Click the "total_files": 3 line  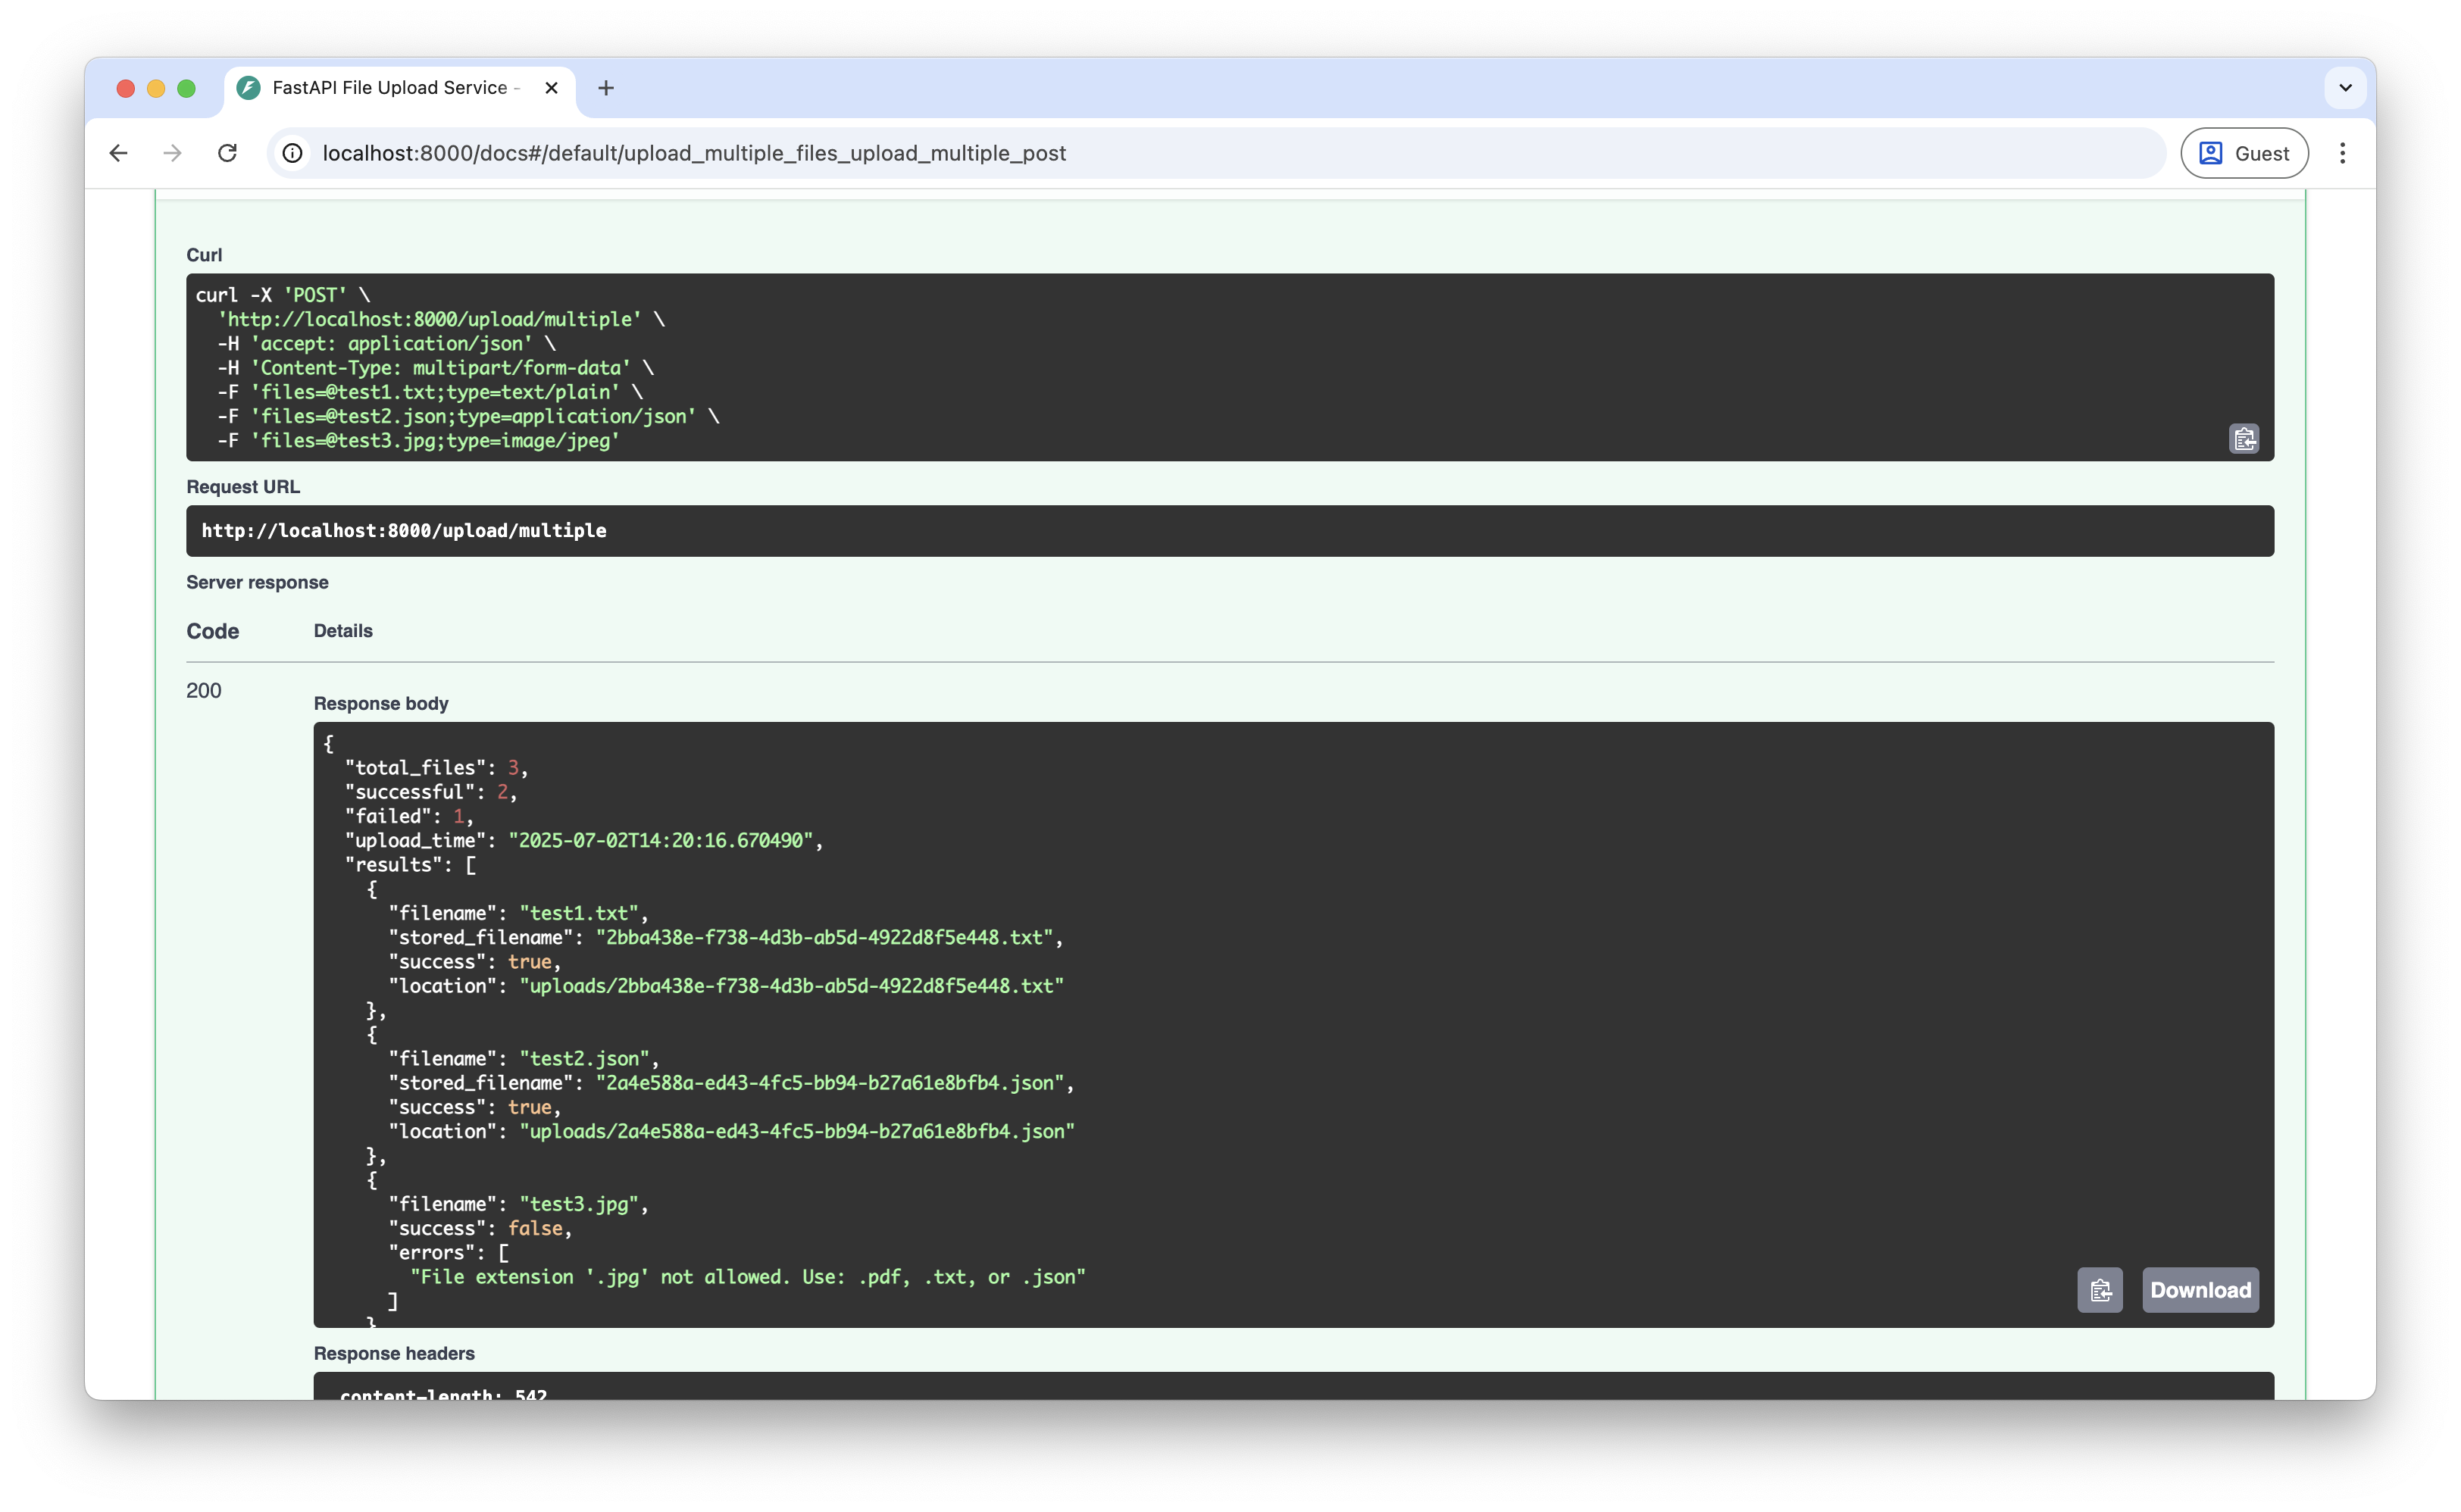[x=436, y=768]
